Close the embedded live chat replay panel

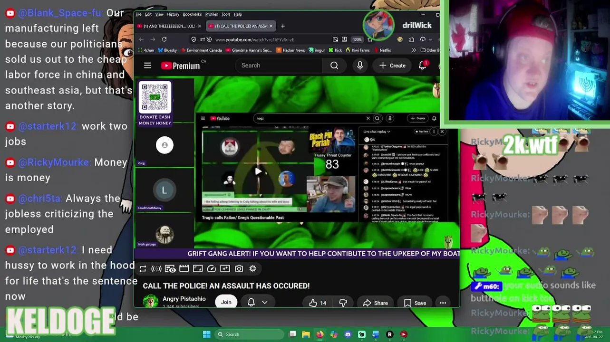(x=442, y=132)
